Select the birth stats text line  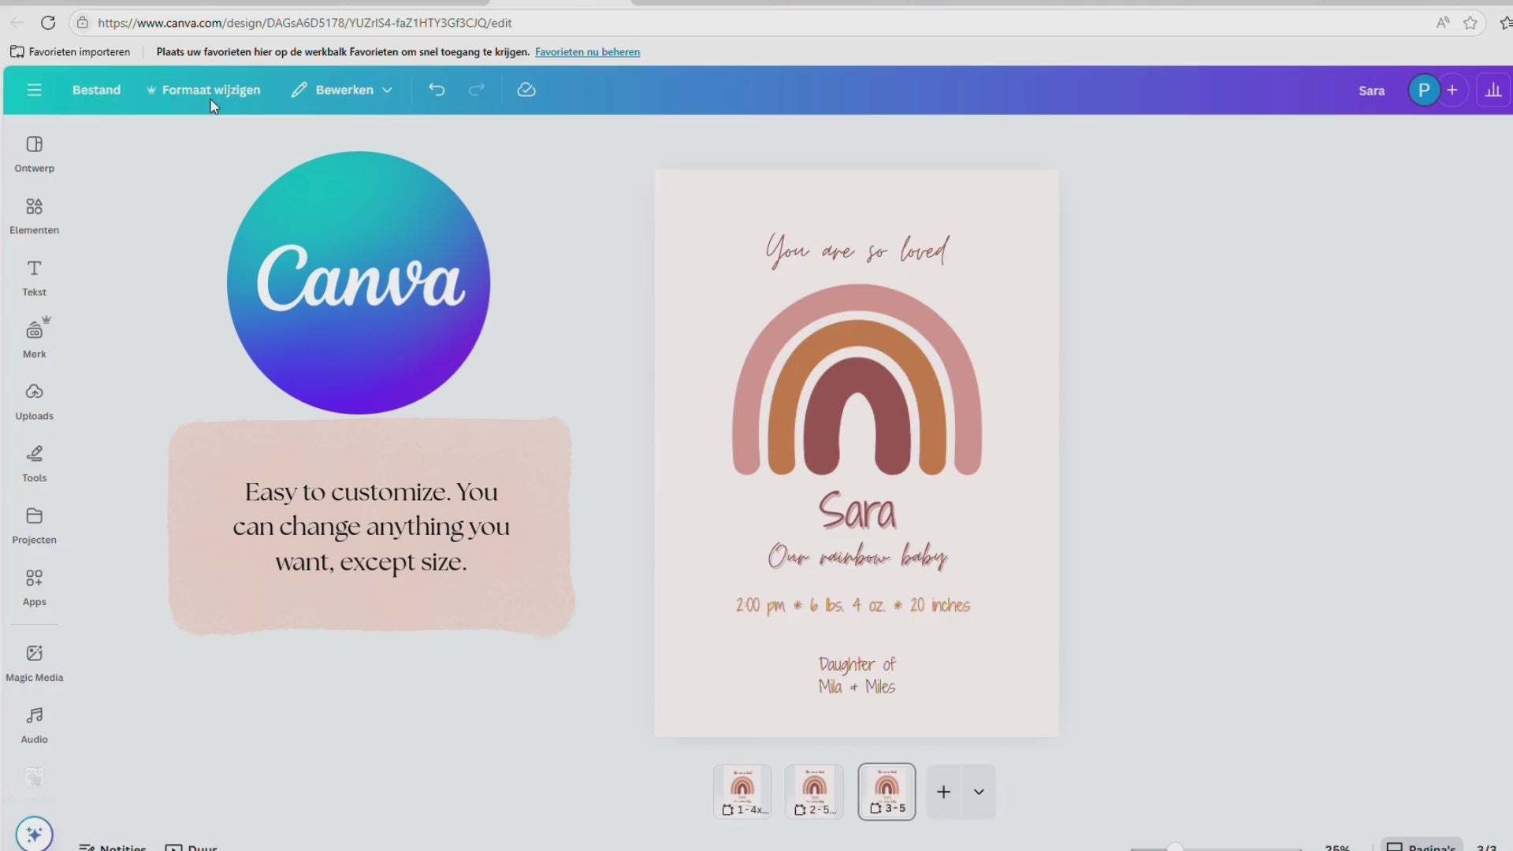click(853, 605)
